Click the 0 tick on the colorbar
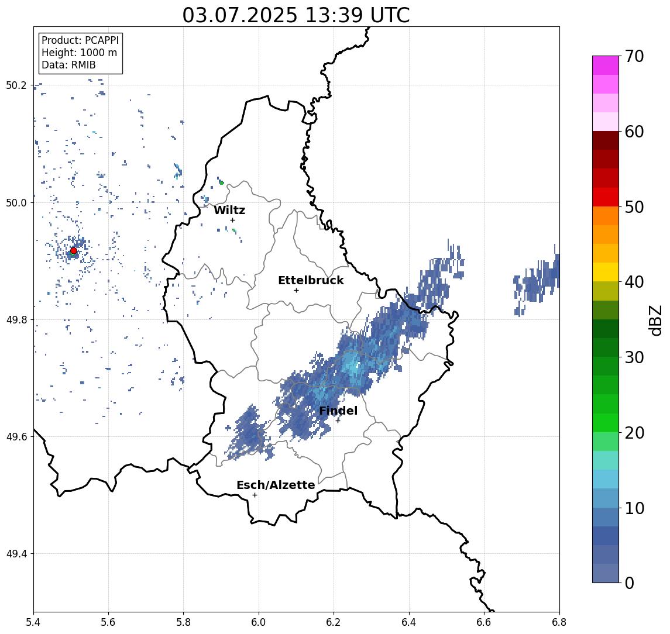The width and height of the screenshot is (670, 634). 630,583
